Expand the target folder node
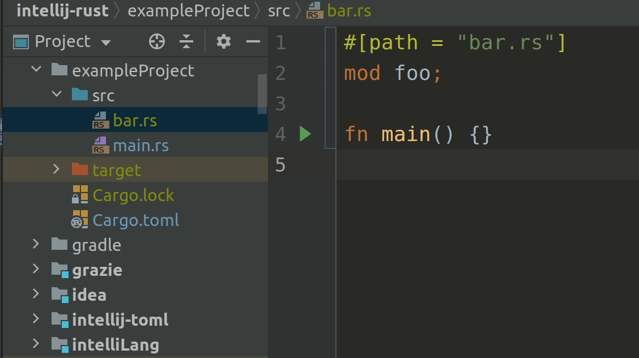The width and height of the screenshot is (639, 358). pos(56,169)
